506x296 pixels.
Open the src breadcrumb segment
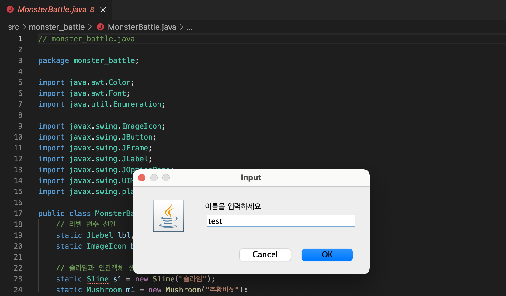13,27
